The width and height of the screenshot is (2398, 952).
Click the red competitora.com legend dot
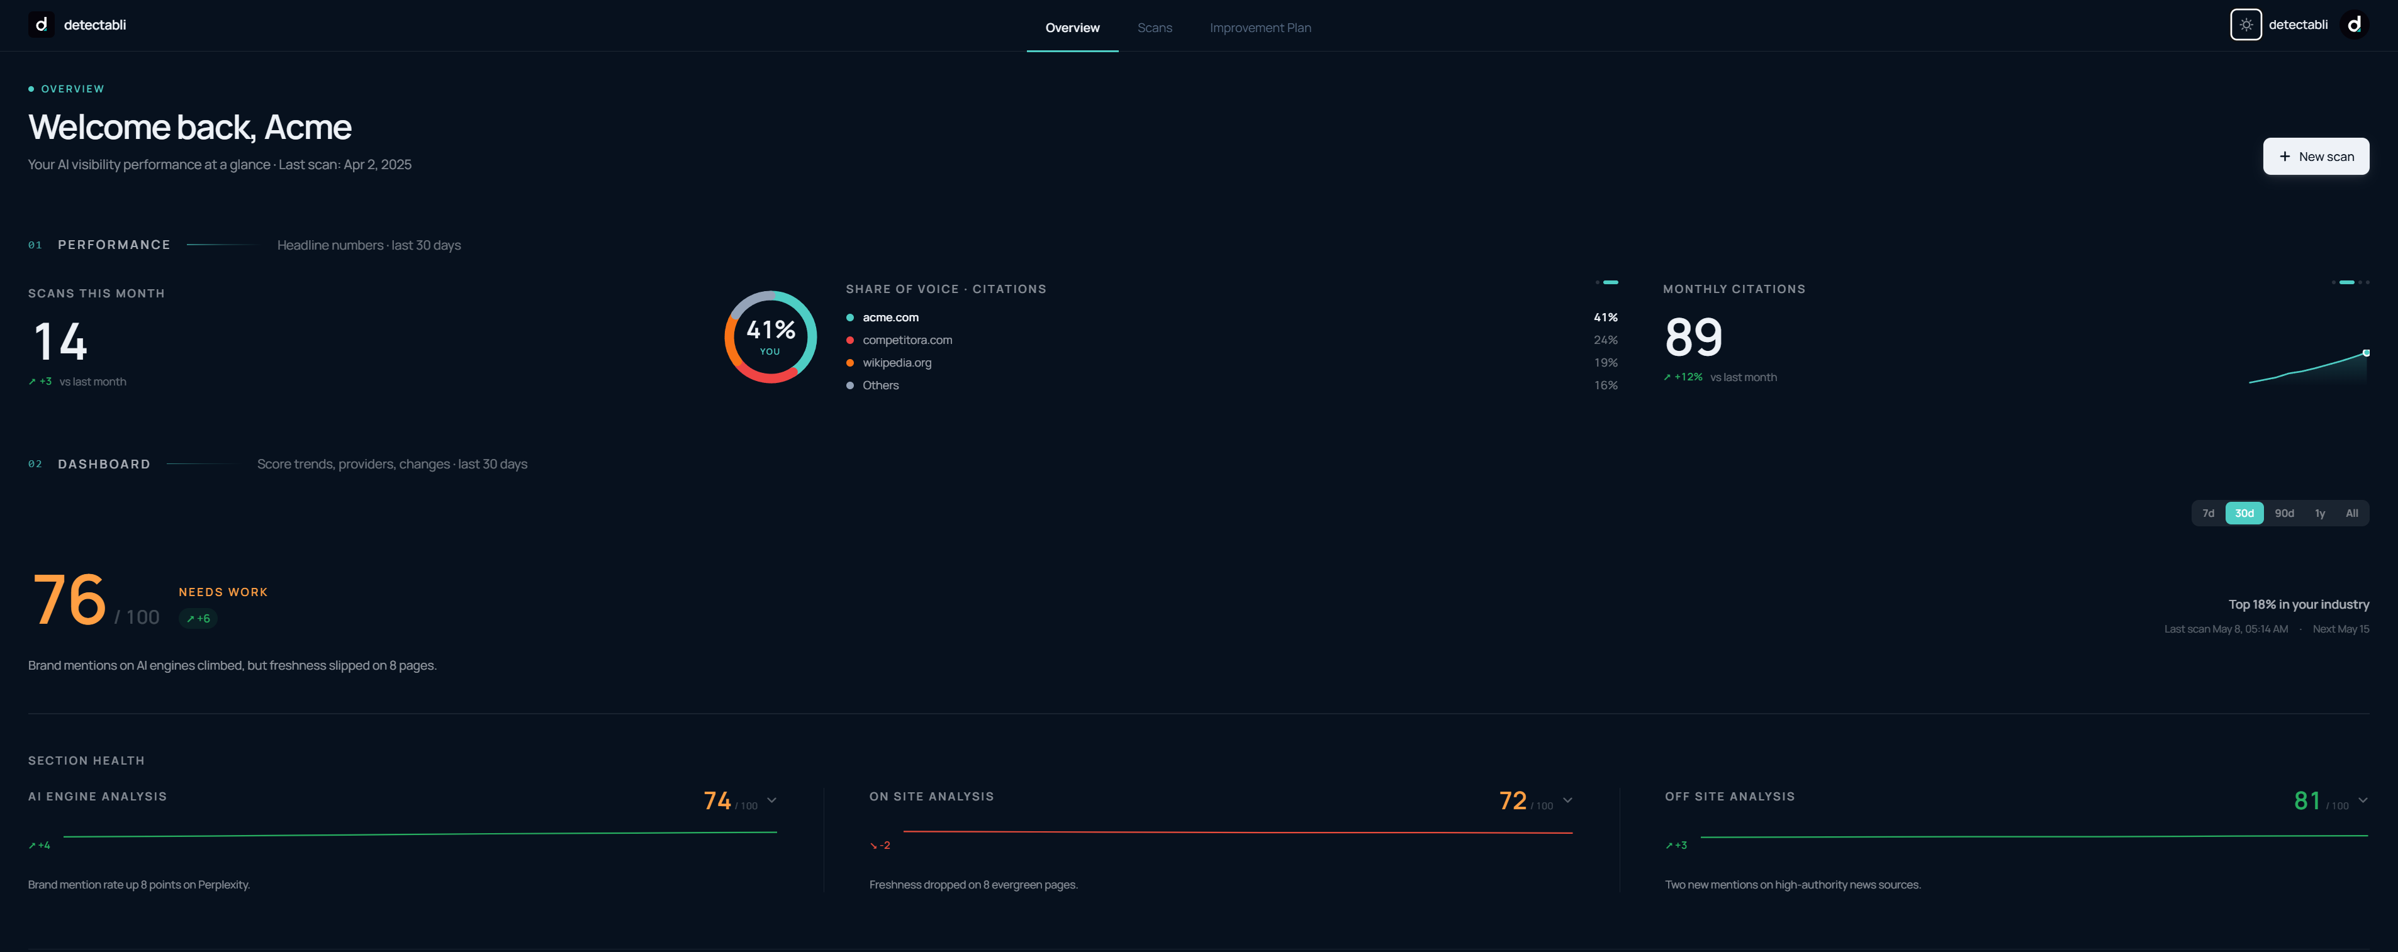coord(850,340)
